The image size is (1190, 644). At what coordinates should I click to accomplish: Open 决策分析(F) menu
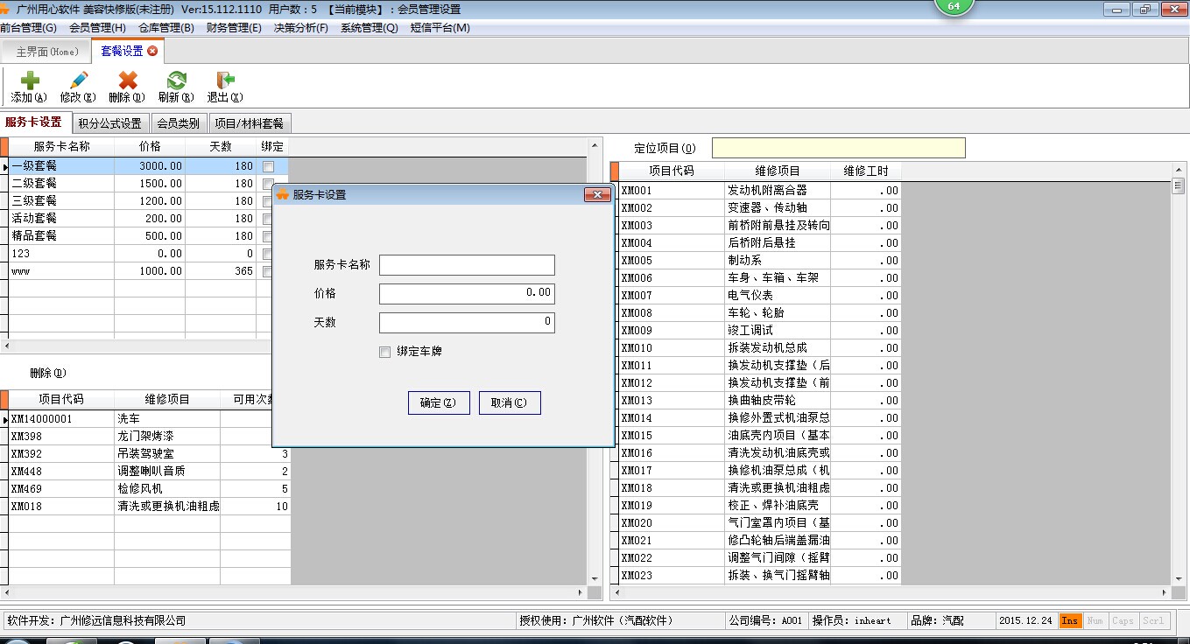(x=301, y=27)
